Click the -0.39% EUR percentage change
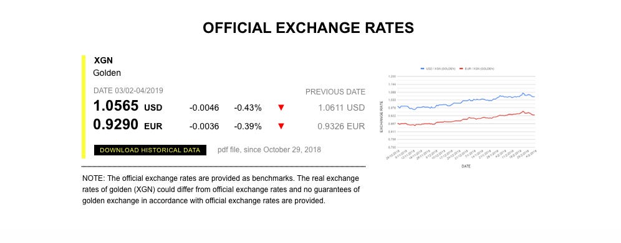 (x=248, y=127)
